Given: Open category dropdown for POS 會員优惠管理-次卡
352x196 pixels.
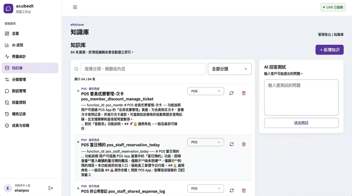Looking at the screenshot, I should (206, 91).
